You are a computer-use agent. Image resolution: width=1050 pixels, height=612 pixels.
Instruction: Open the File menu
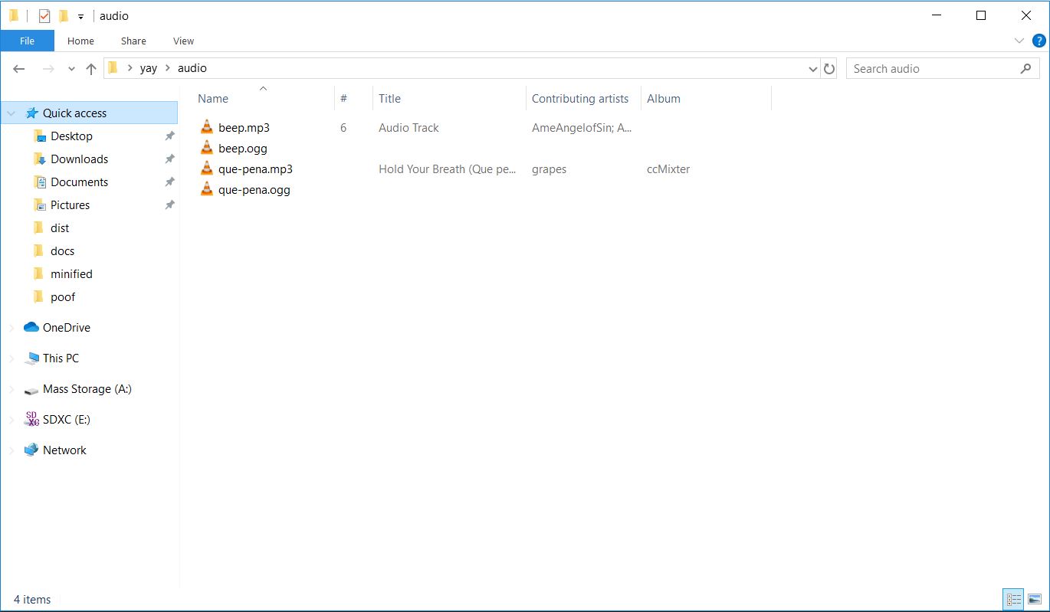click(27, 41)
